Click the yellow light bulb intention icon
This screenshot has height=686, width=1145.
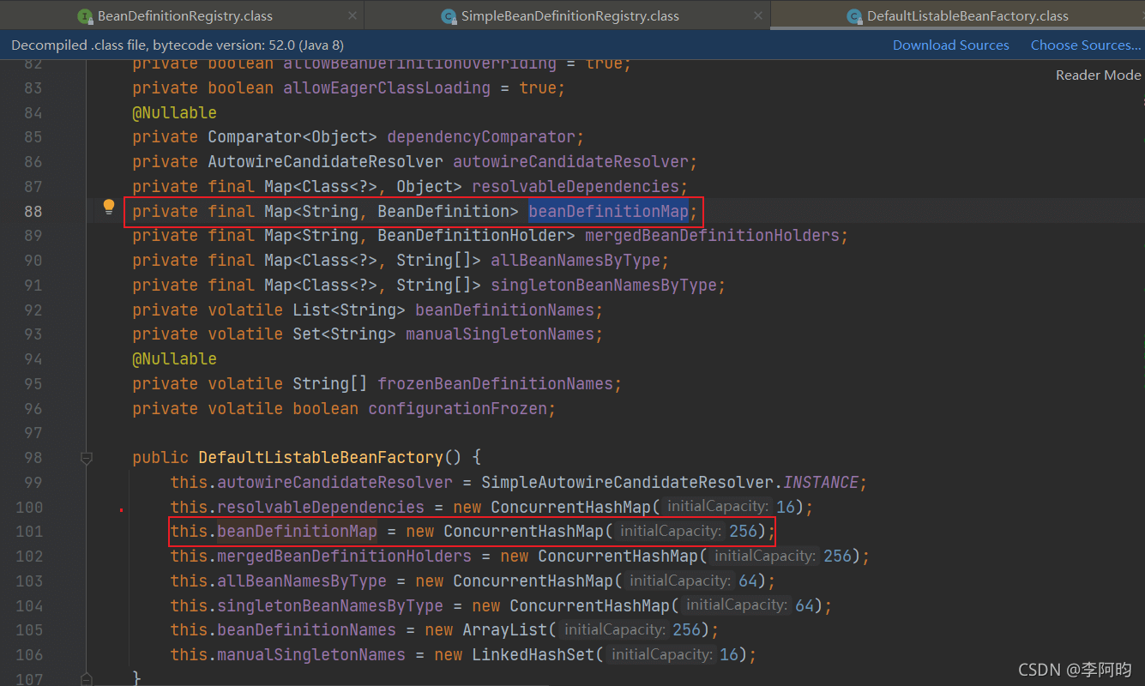(x=109, y=207)
